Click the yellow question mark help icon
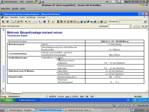Screen dimensions: 149x112 tap(49, 22)
